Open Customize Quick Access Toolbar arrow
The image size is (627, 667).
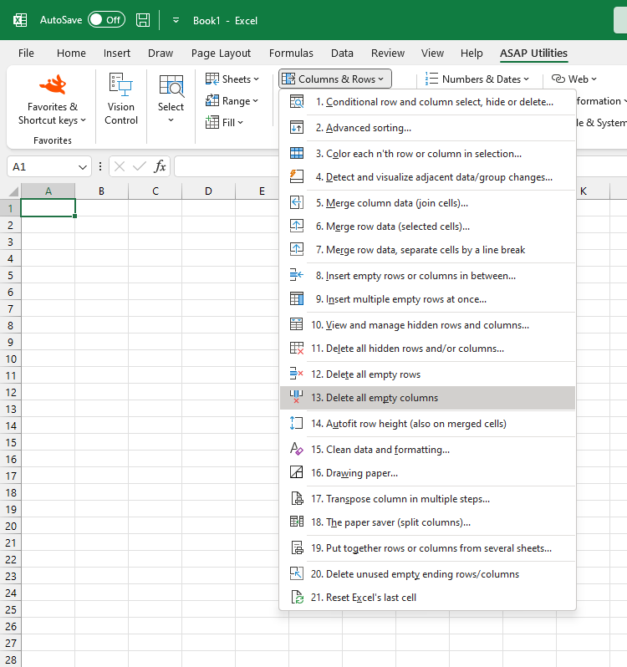pos(176,20)
